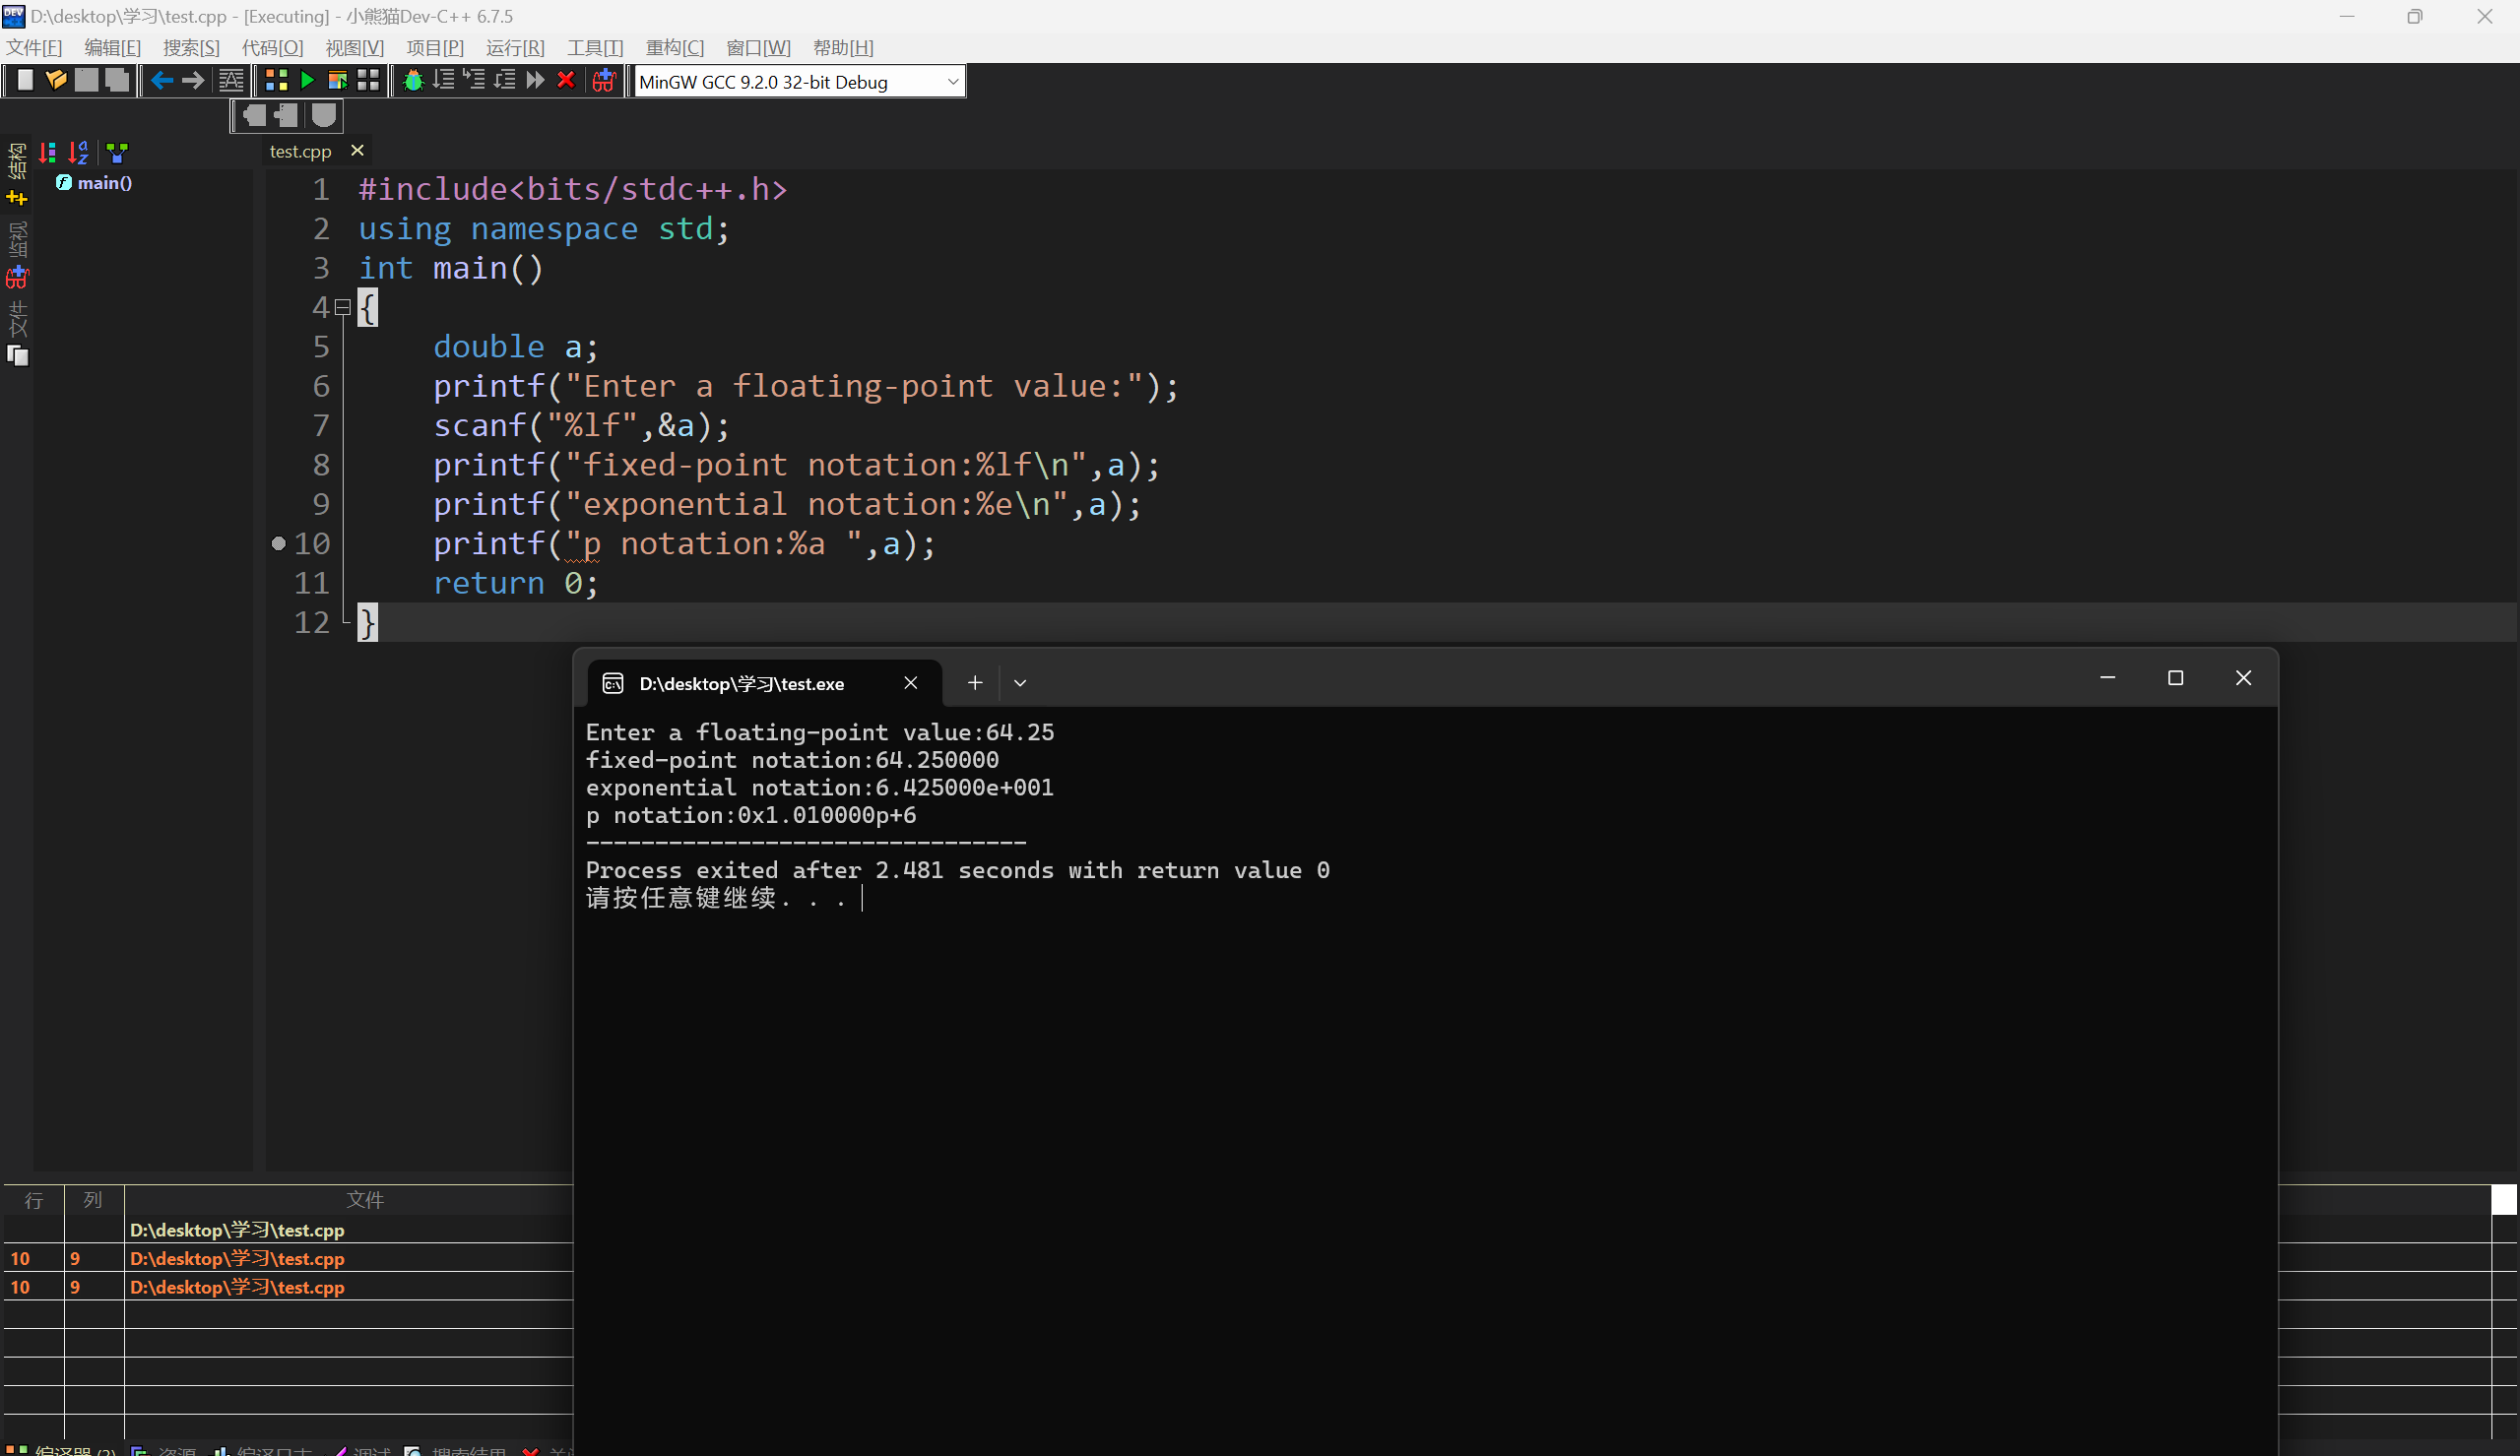Image resolution: width=2520 pixels, height=1456 pixels.
Task: Open the 窗口[W] menu
Action: pyautogui.click(x=758, y=47)
